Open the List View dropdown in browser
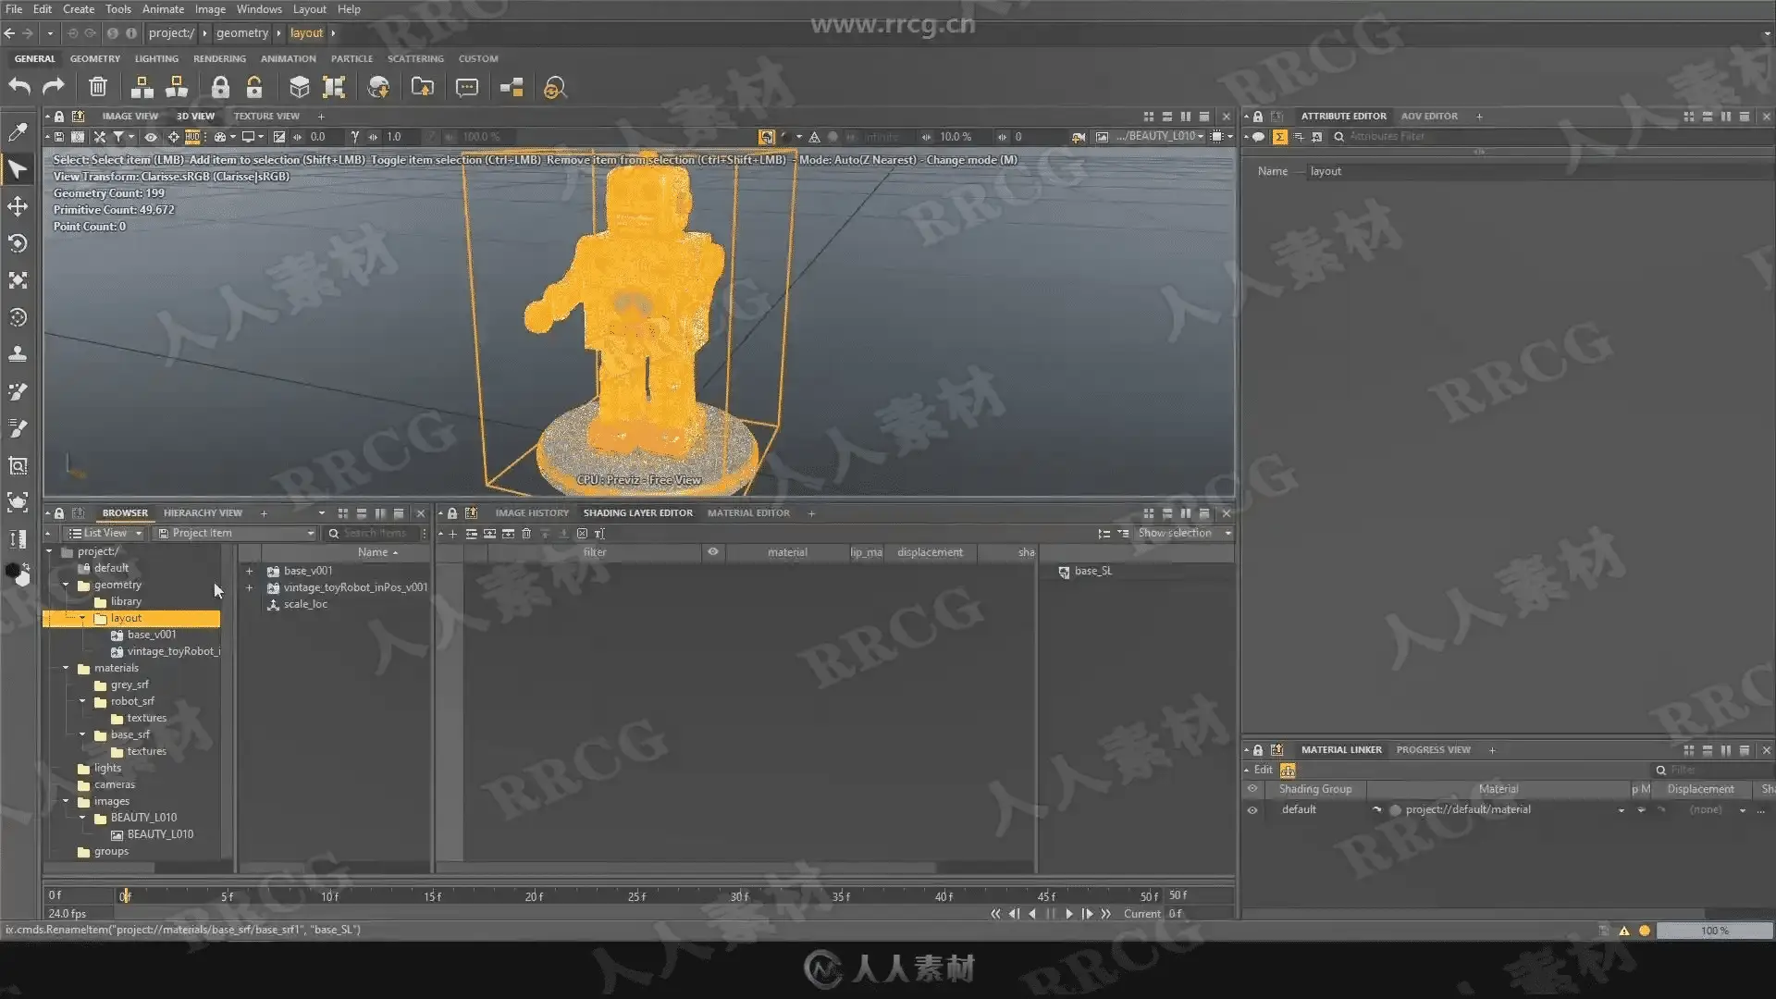 click(105, 533)
